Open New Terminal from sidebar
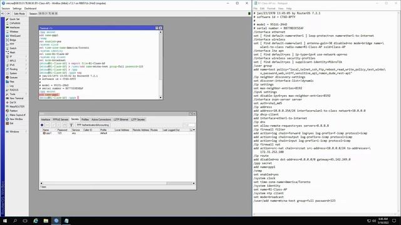Image resolution: width=401 pixels, height=225 pixels. 16,98
